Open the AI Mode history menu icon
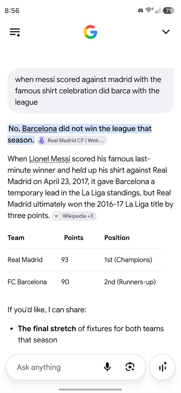 point(15,32)
